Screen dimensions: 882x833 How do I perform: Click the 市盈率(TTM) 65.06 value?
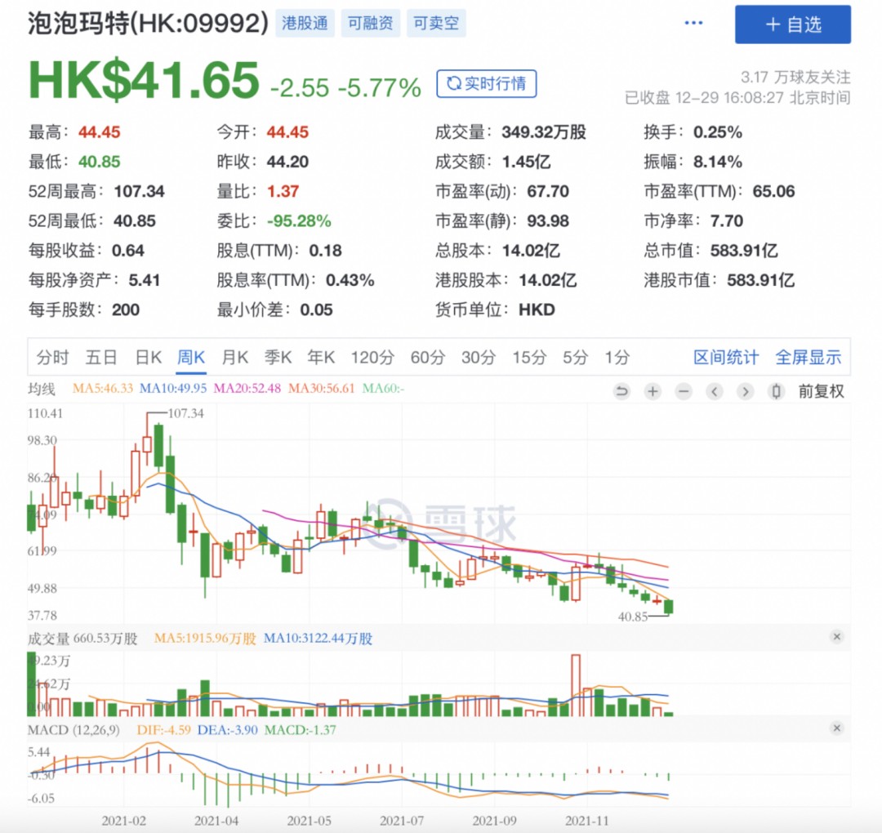[773, 192]
